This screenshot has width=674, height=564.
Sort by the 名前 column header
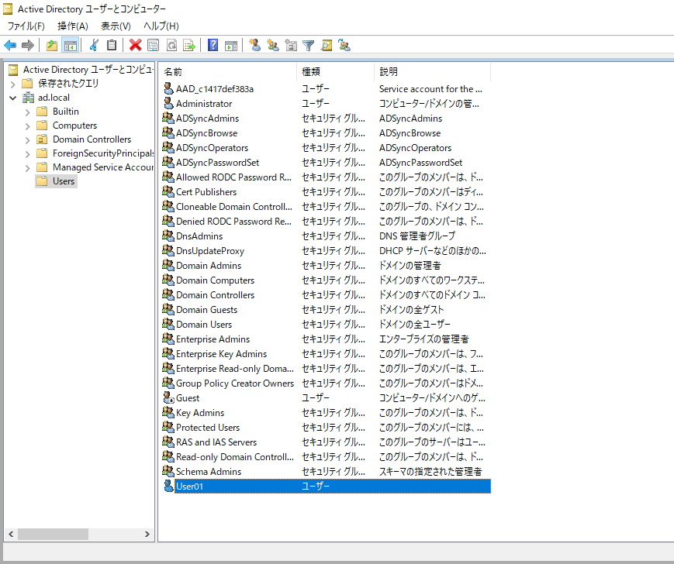click(227, 72)
